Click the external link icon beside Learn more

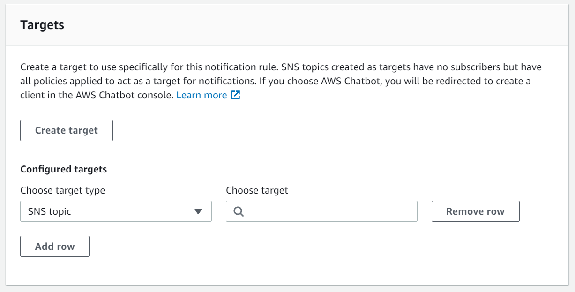pyautogui.click(x=235, y=95)
